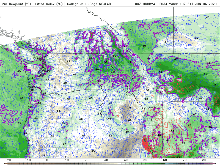
Task: Click the '-10' color scale label
Action: [x=28, y=160]
